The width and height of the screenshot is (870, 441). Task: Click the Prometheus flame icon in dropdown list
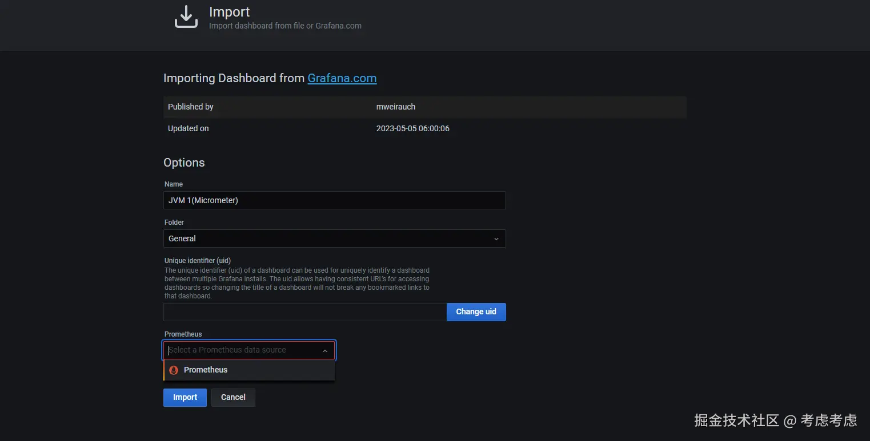pos(174,370)
